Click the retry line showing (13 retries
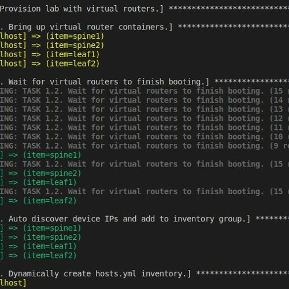 144,109
